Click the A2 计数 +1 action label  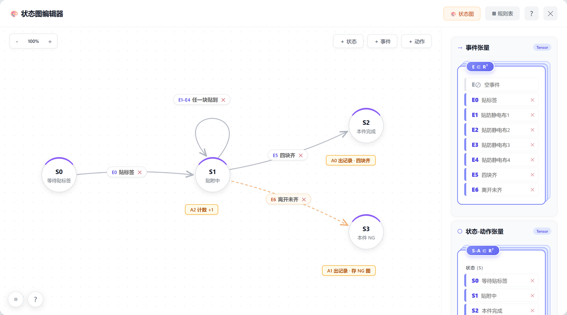[x=202, y=210]
